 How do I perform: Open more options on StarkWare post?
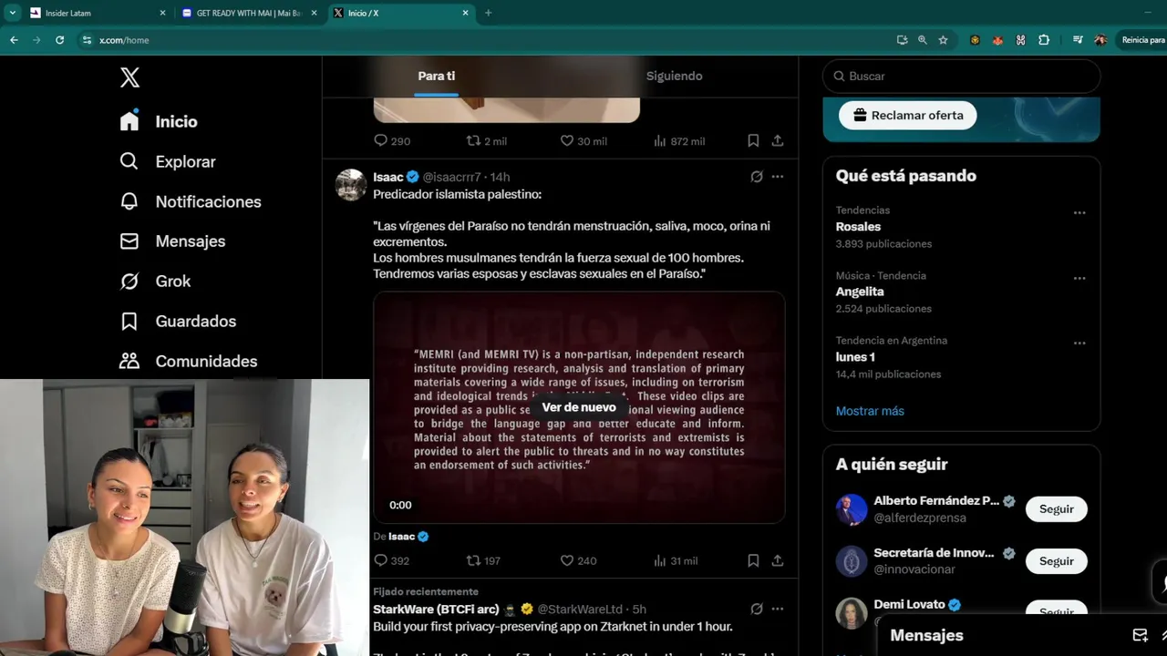[x=778, y=609]
